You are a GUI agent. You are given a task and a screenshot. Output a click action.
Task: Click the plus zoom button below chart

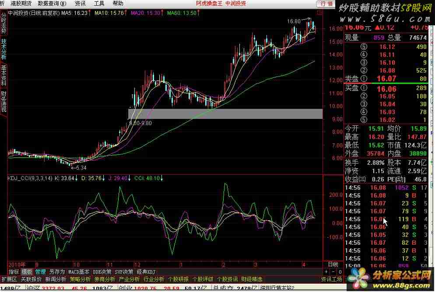point(326,272)
